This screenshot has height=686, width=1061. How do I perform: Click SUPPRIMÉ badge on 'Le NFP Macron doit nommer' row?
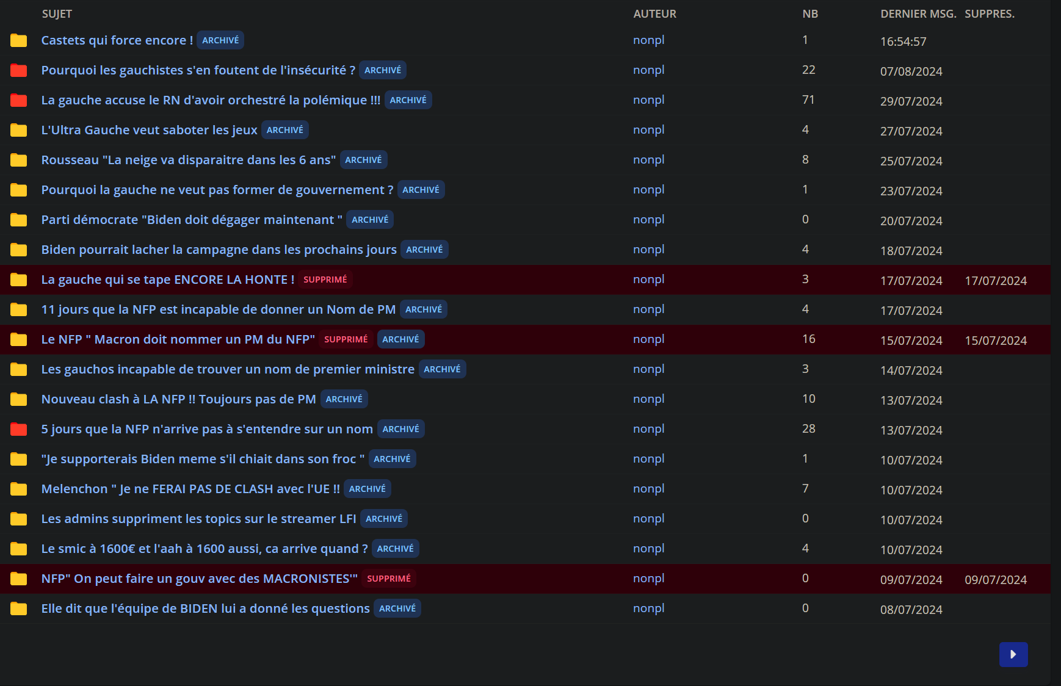(346, 339)
